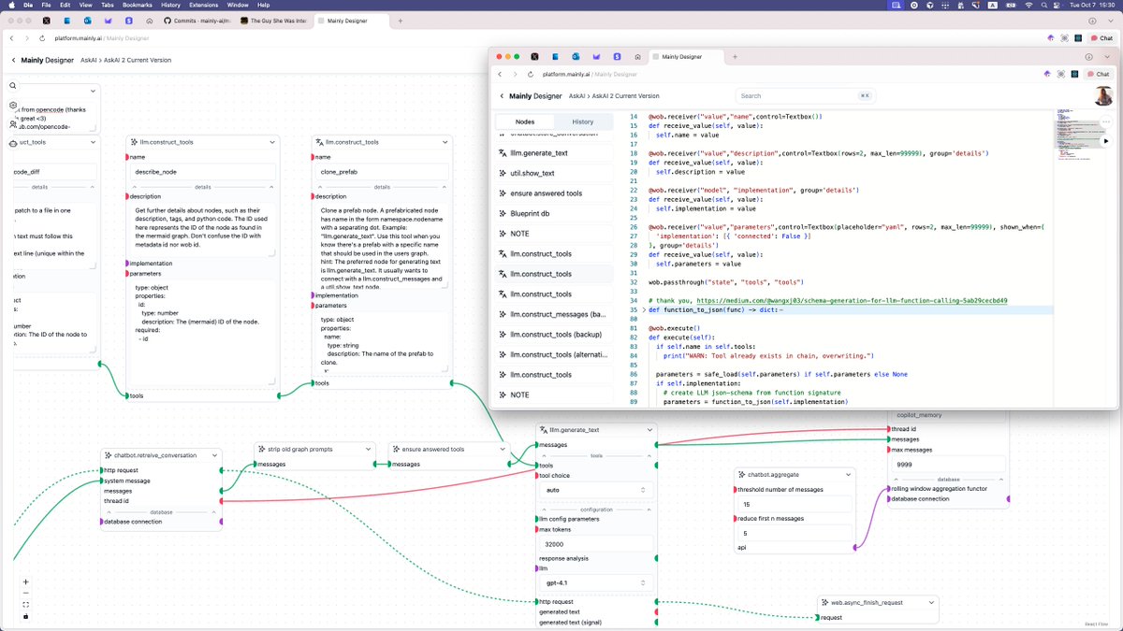Click the Apple menu icon
This screenshot has width=1123, height=631.
pyautogui.click(x=10, y=5)
